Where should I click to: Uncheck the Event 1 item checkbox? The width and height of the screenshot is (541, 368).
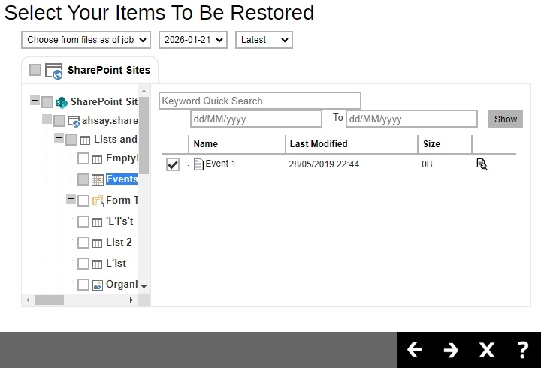coord(173,164)
